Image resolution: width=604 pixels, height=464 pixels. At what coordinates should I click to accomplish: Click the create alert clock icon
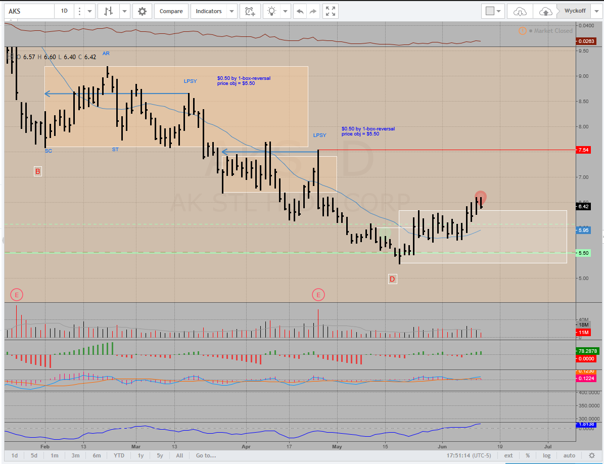250,11
